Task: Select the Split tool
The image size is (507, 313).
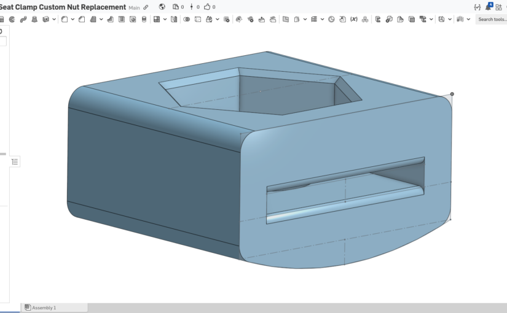Action: [198, 20]
